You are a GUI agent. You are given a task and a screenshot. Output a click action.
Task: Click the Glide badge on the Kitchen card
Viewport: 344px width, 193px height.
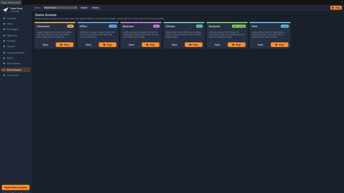(199, 26)
